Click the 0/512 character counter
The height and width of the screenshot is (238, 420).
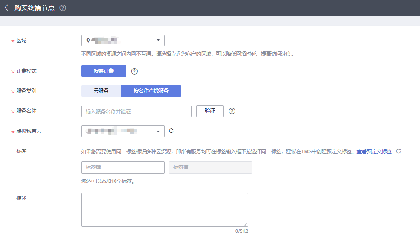(x=242, y=231)
